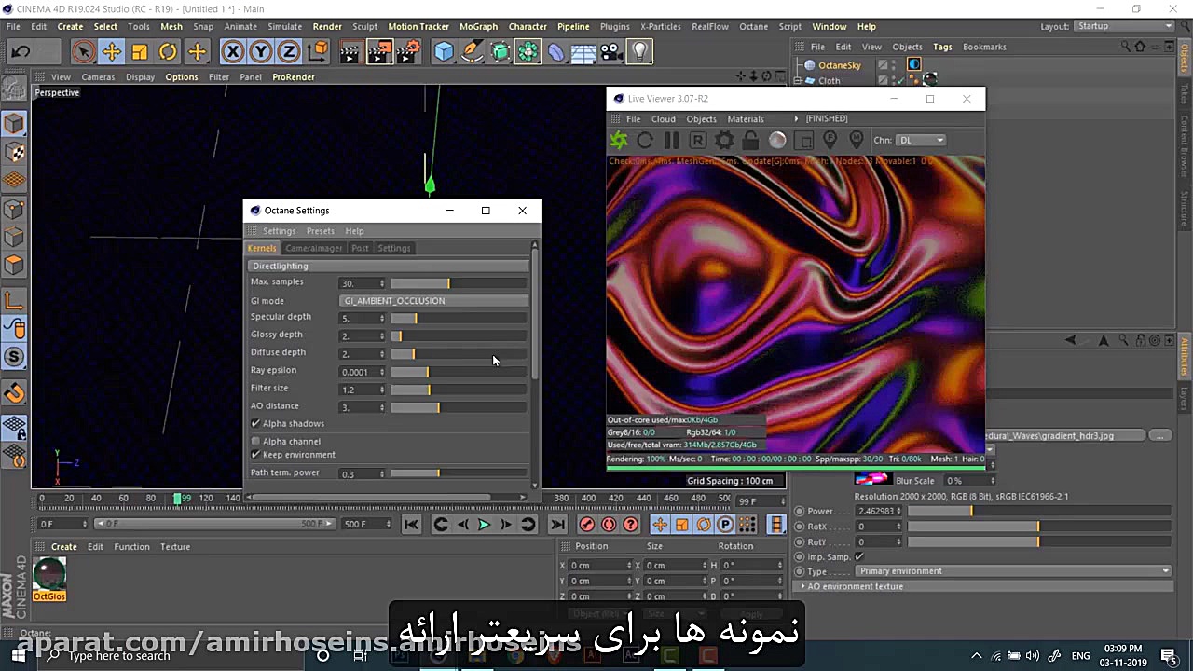Open Edit Render Settings
Image resolution: width=1193 pixels, height=671 pixels.
pos(406,52)
